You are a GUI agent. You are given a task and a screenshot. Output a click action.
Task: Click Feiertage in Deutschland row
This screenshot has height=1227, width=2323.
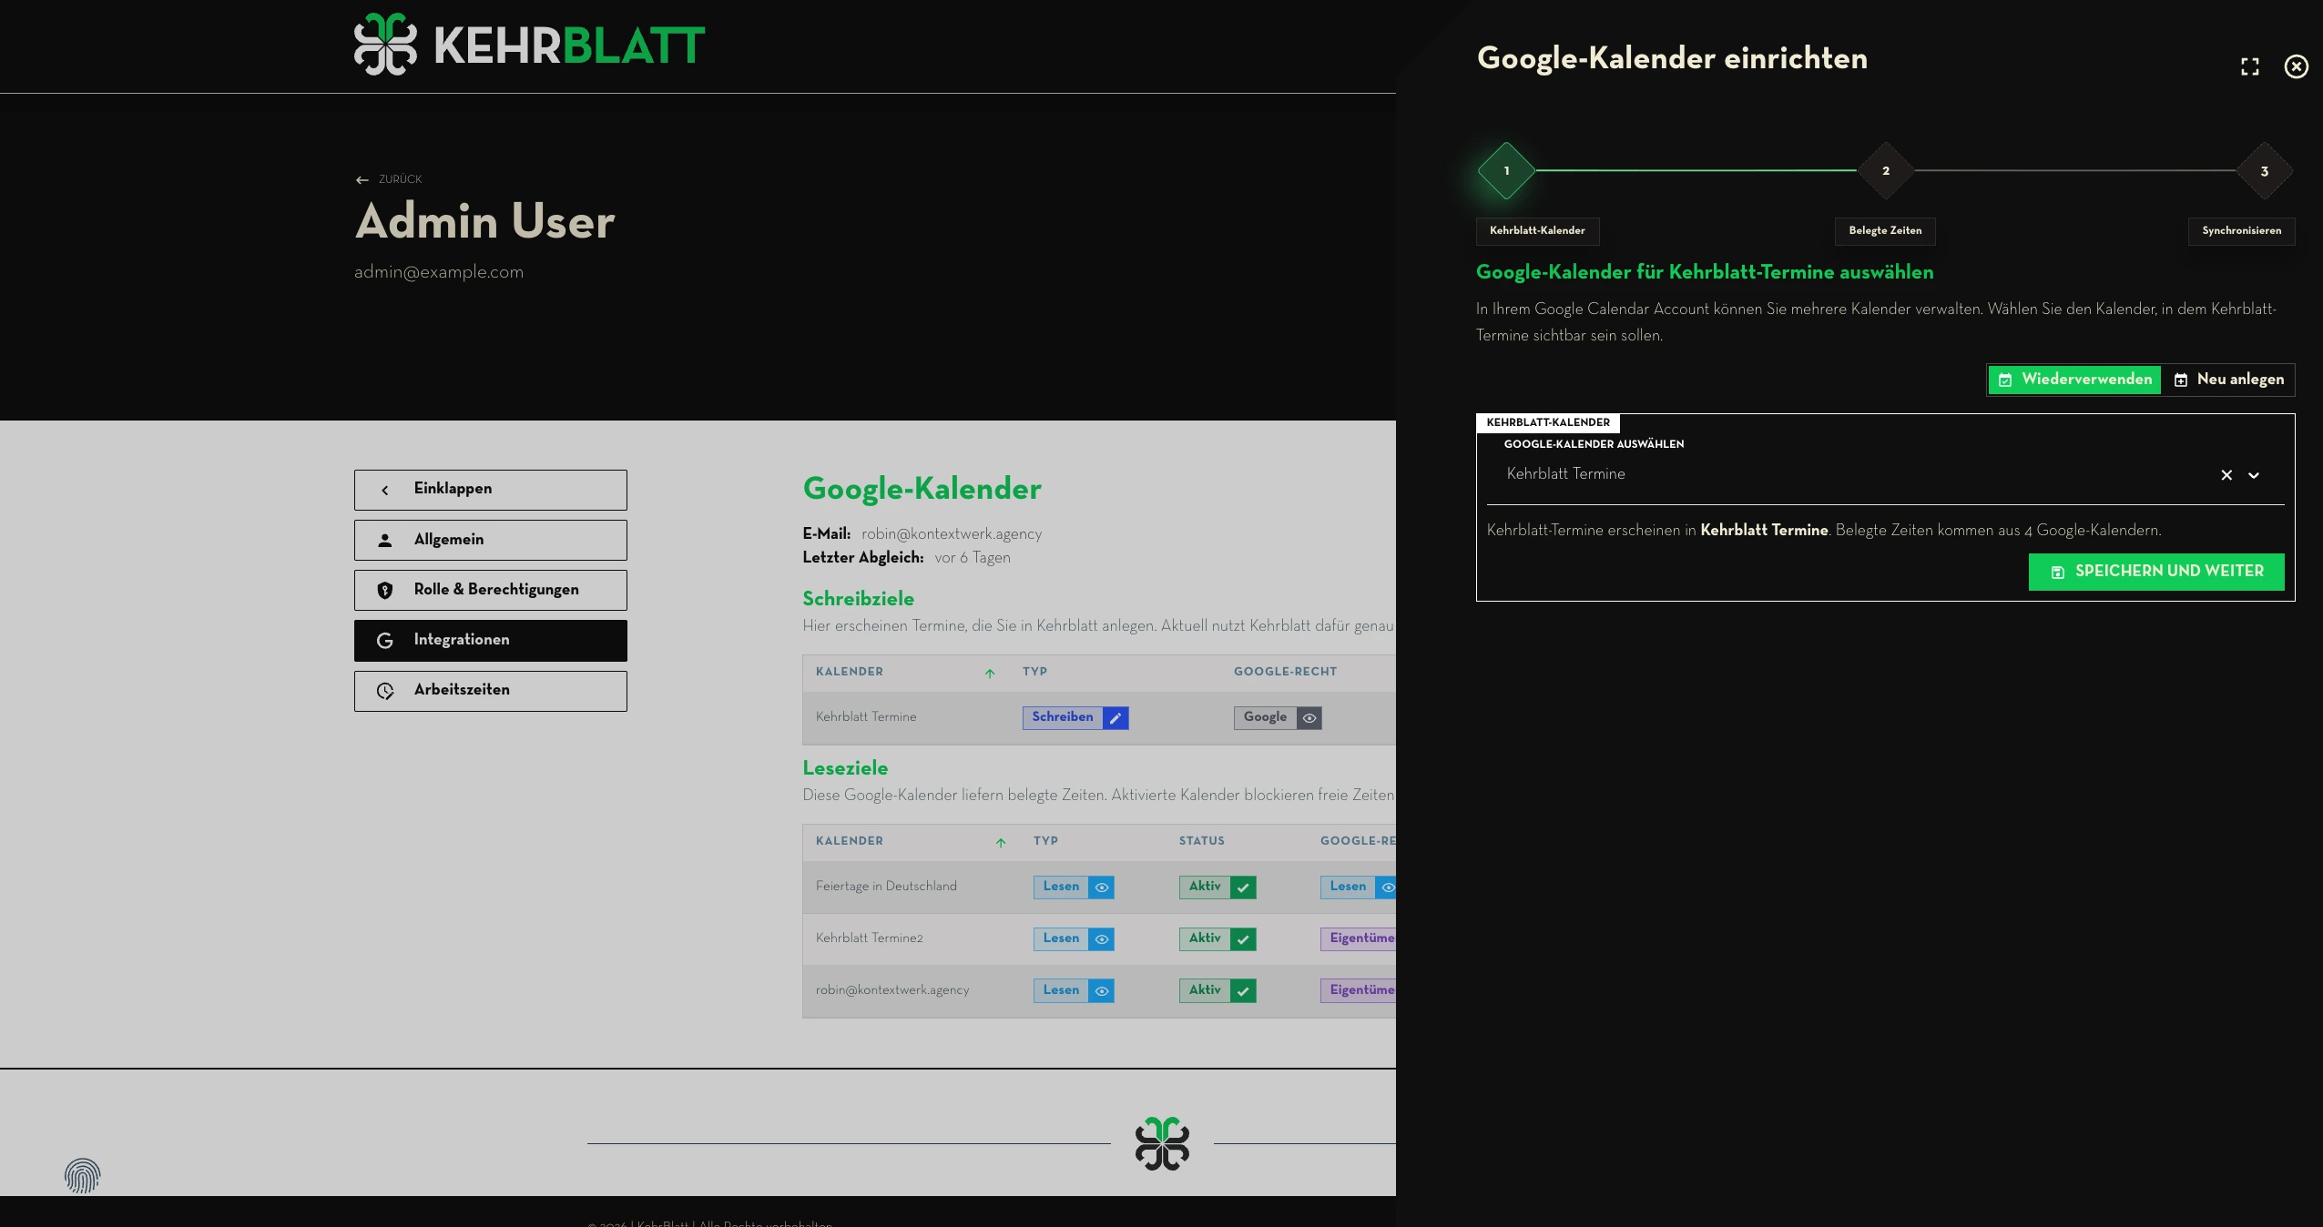coord(1099,887)
